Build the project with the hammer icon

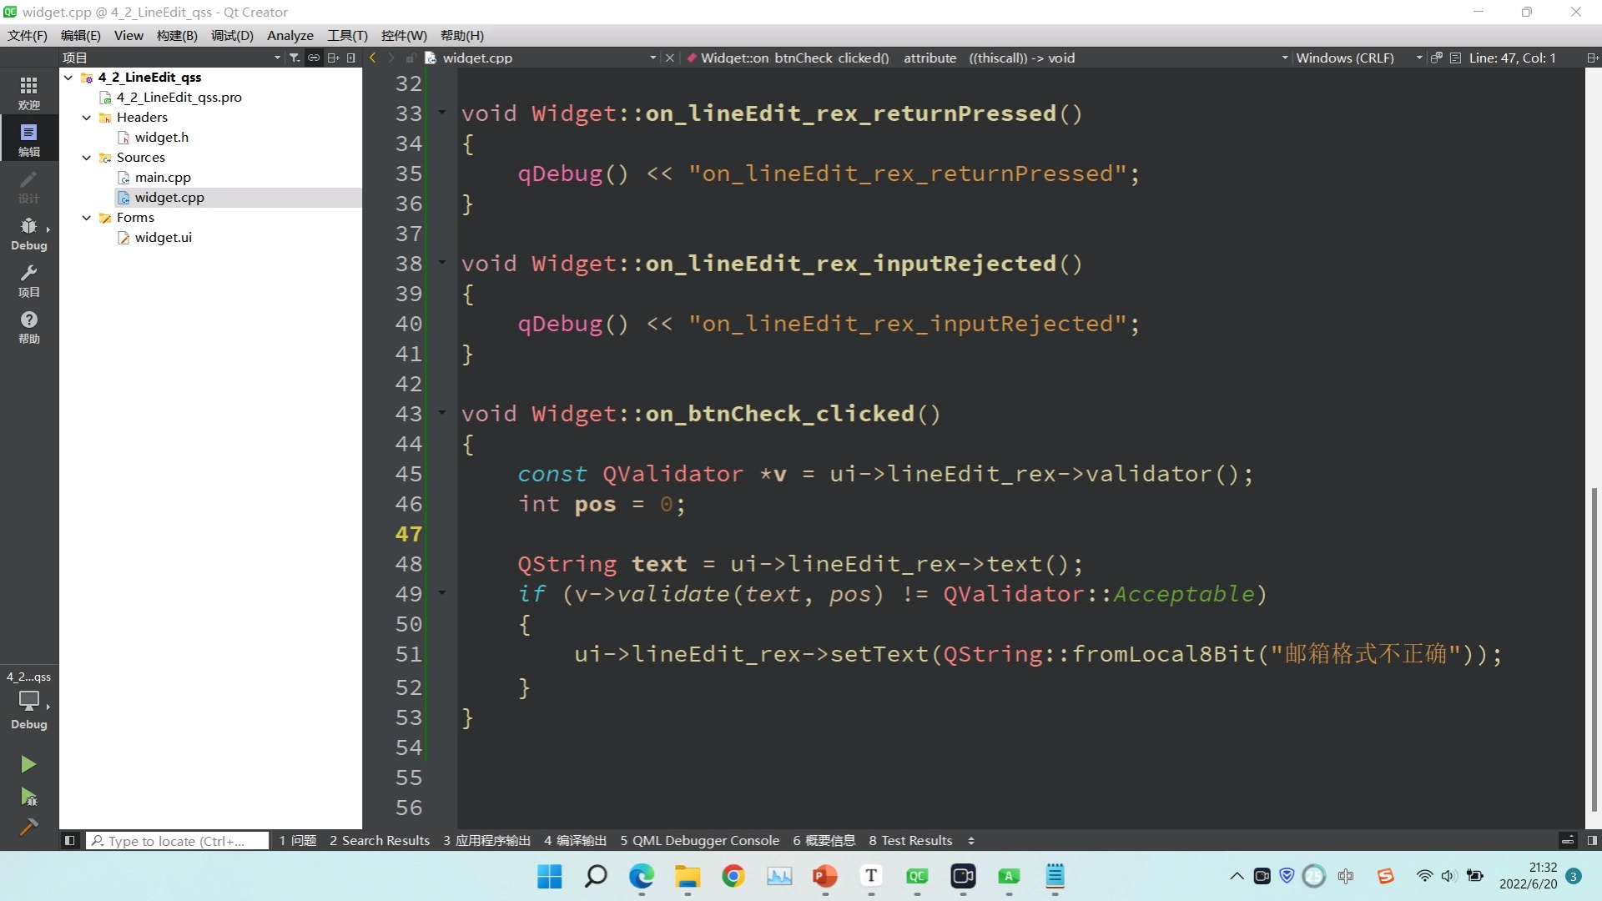pos(28,827)
